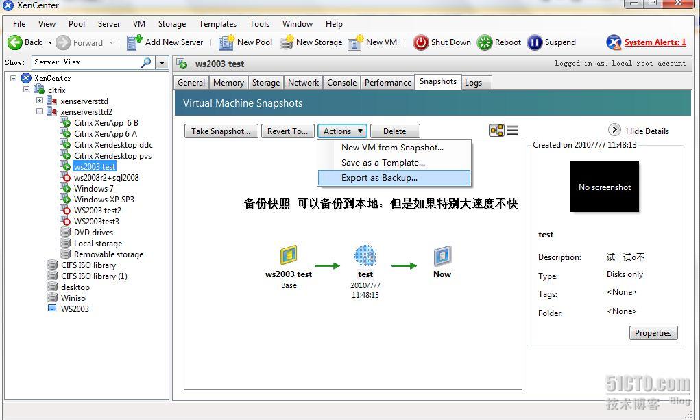Select Windows 7 VM in tree
The height and width of the screenshot is (420, 700).
(x=94, y=188)
